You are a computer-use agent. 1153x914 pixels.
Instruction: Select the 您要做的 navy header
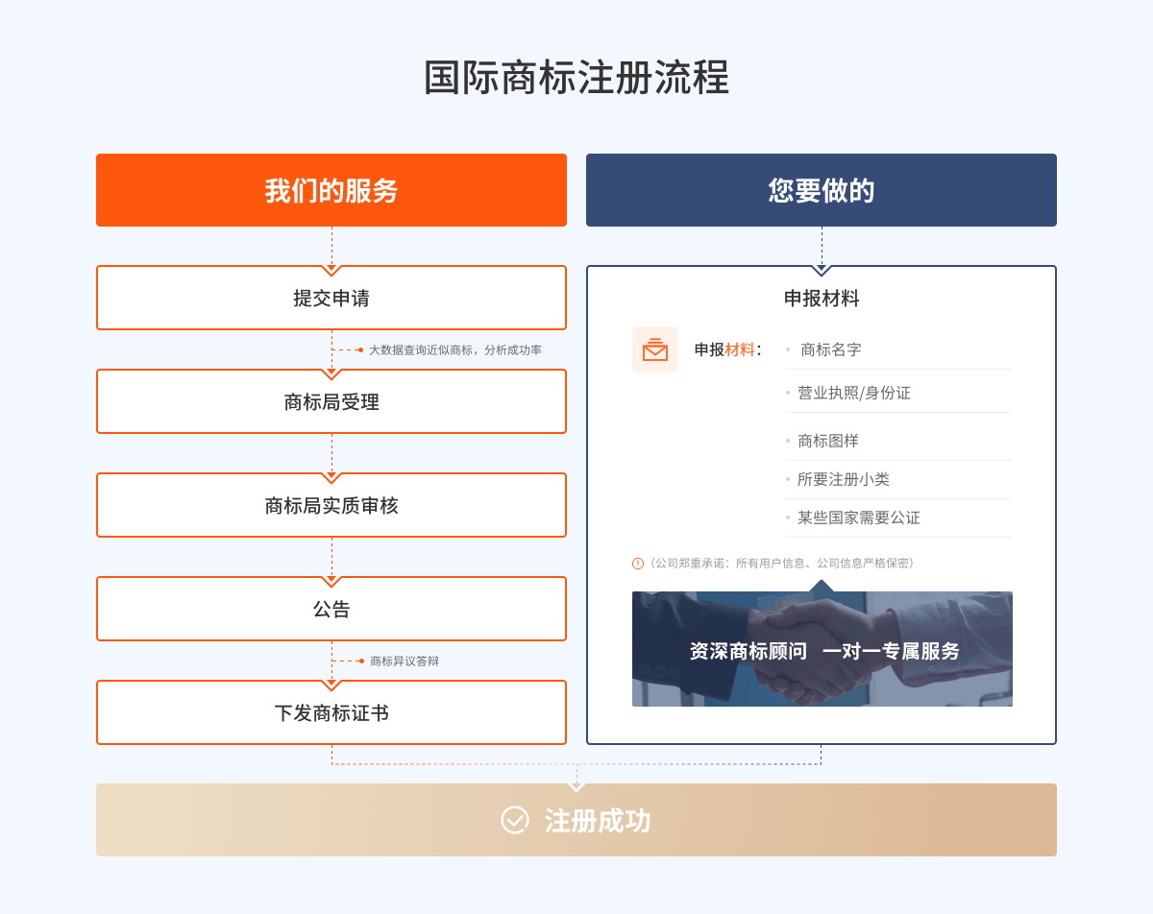pyautogui.click(x=822, y=190)
